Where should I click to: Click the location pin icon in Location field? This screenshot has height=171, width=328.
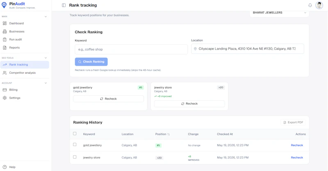click(x=195, y=49)
